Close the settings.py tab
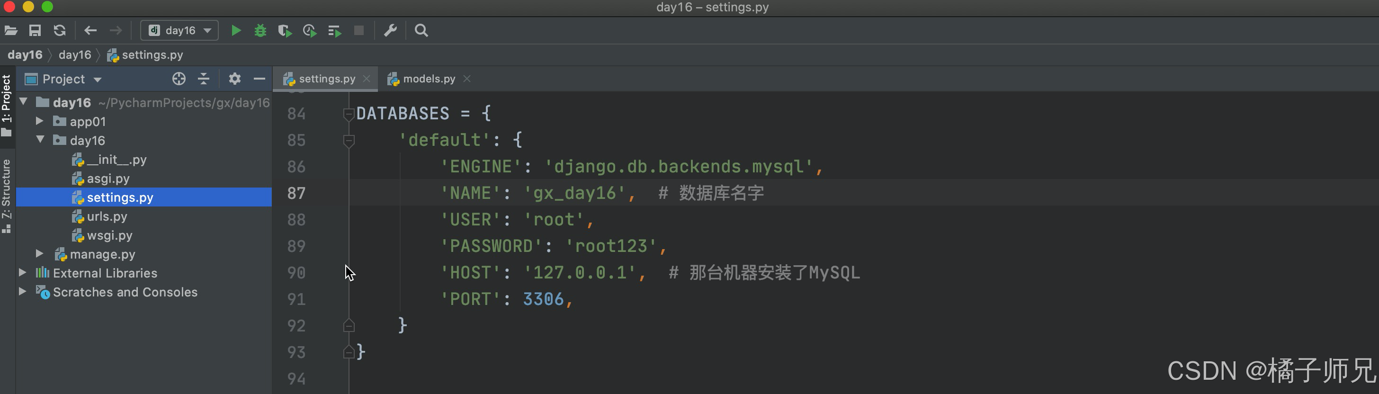Screen dimensions: 1379x394 pyautogui.click(x=367, y=79)
